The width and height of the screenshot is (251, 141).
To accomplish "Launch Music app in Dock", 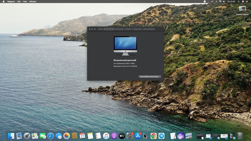I will tap(106, 136).
